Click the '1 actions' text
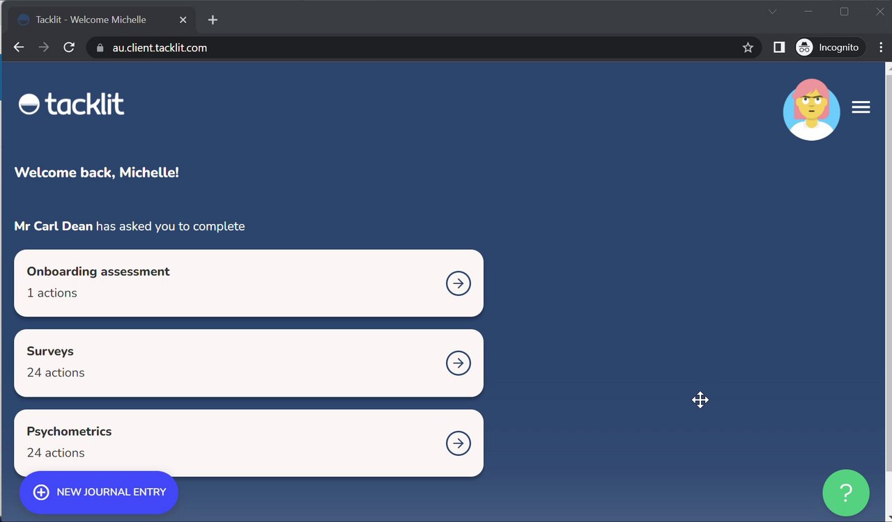This screenshot has width=892, height=522. tap(52, 293)
